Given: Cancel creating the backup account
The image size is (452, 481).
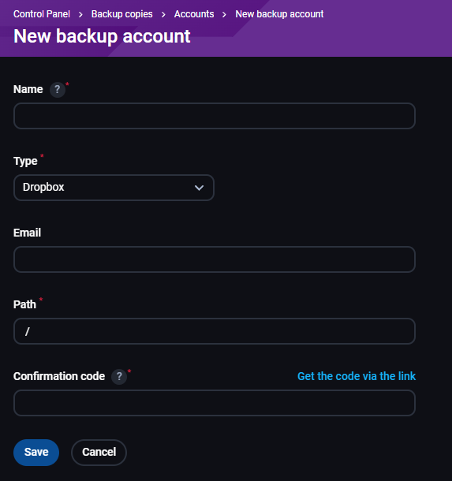Looking at the screenshot, I should pos(99,453).
